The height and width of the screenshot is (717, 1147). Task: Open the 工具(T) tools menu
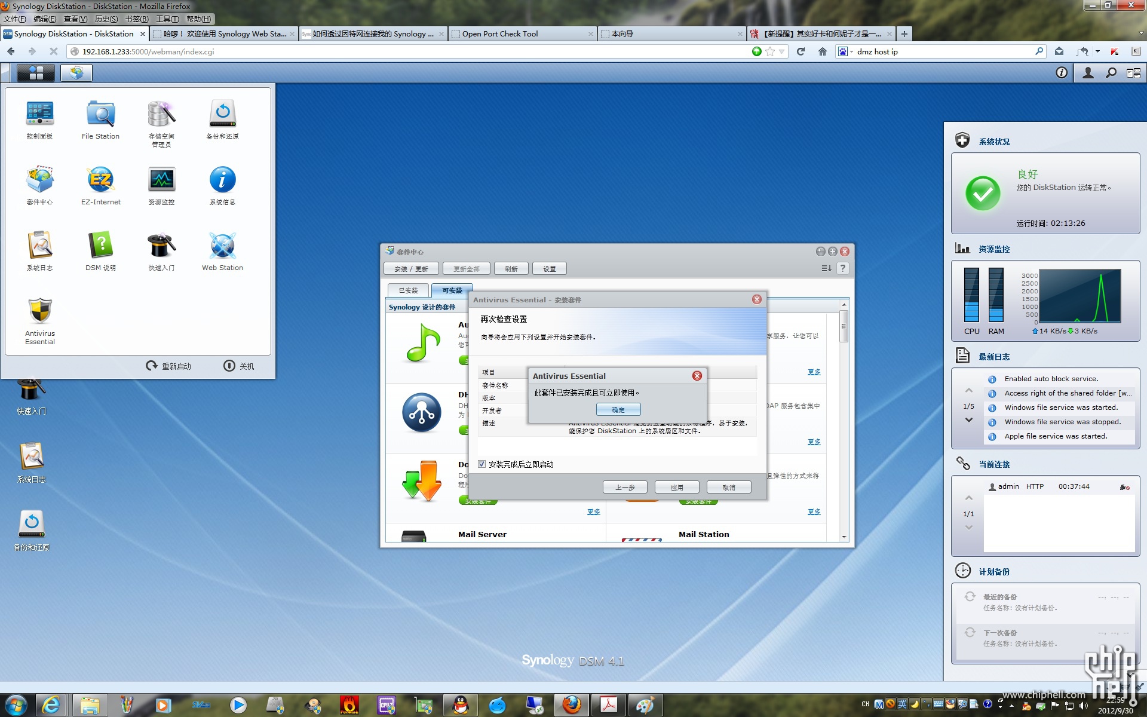[x=167, y=19]
